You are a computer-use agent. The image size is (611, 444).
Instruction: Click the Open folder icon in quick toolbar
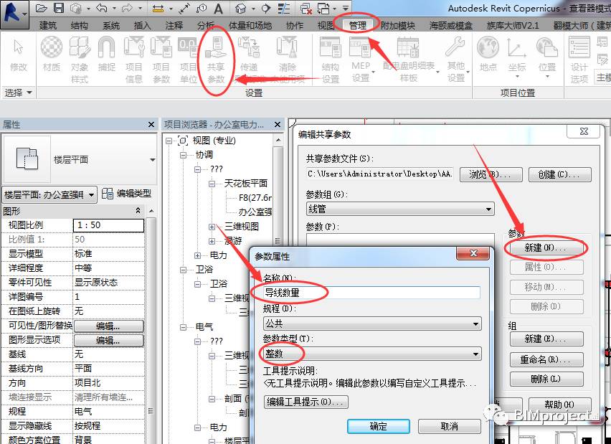point(42,8)
